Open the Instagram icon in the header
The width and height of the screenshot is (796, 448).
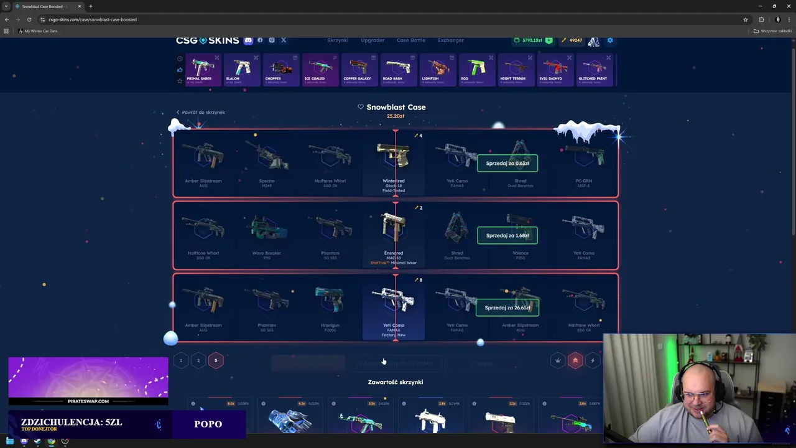point(272,40)
